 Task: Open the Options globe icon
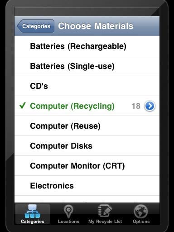coord(141,211)
